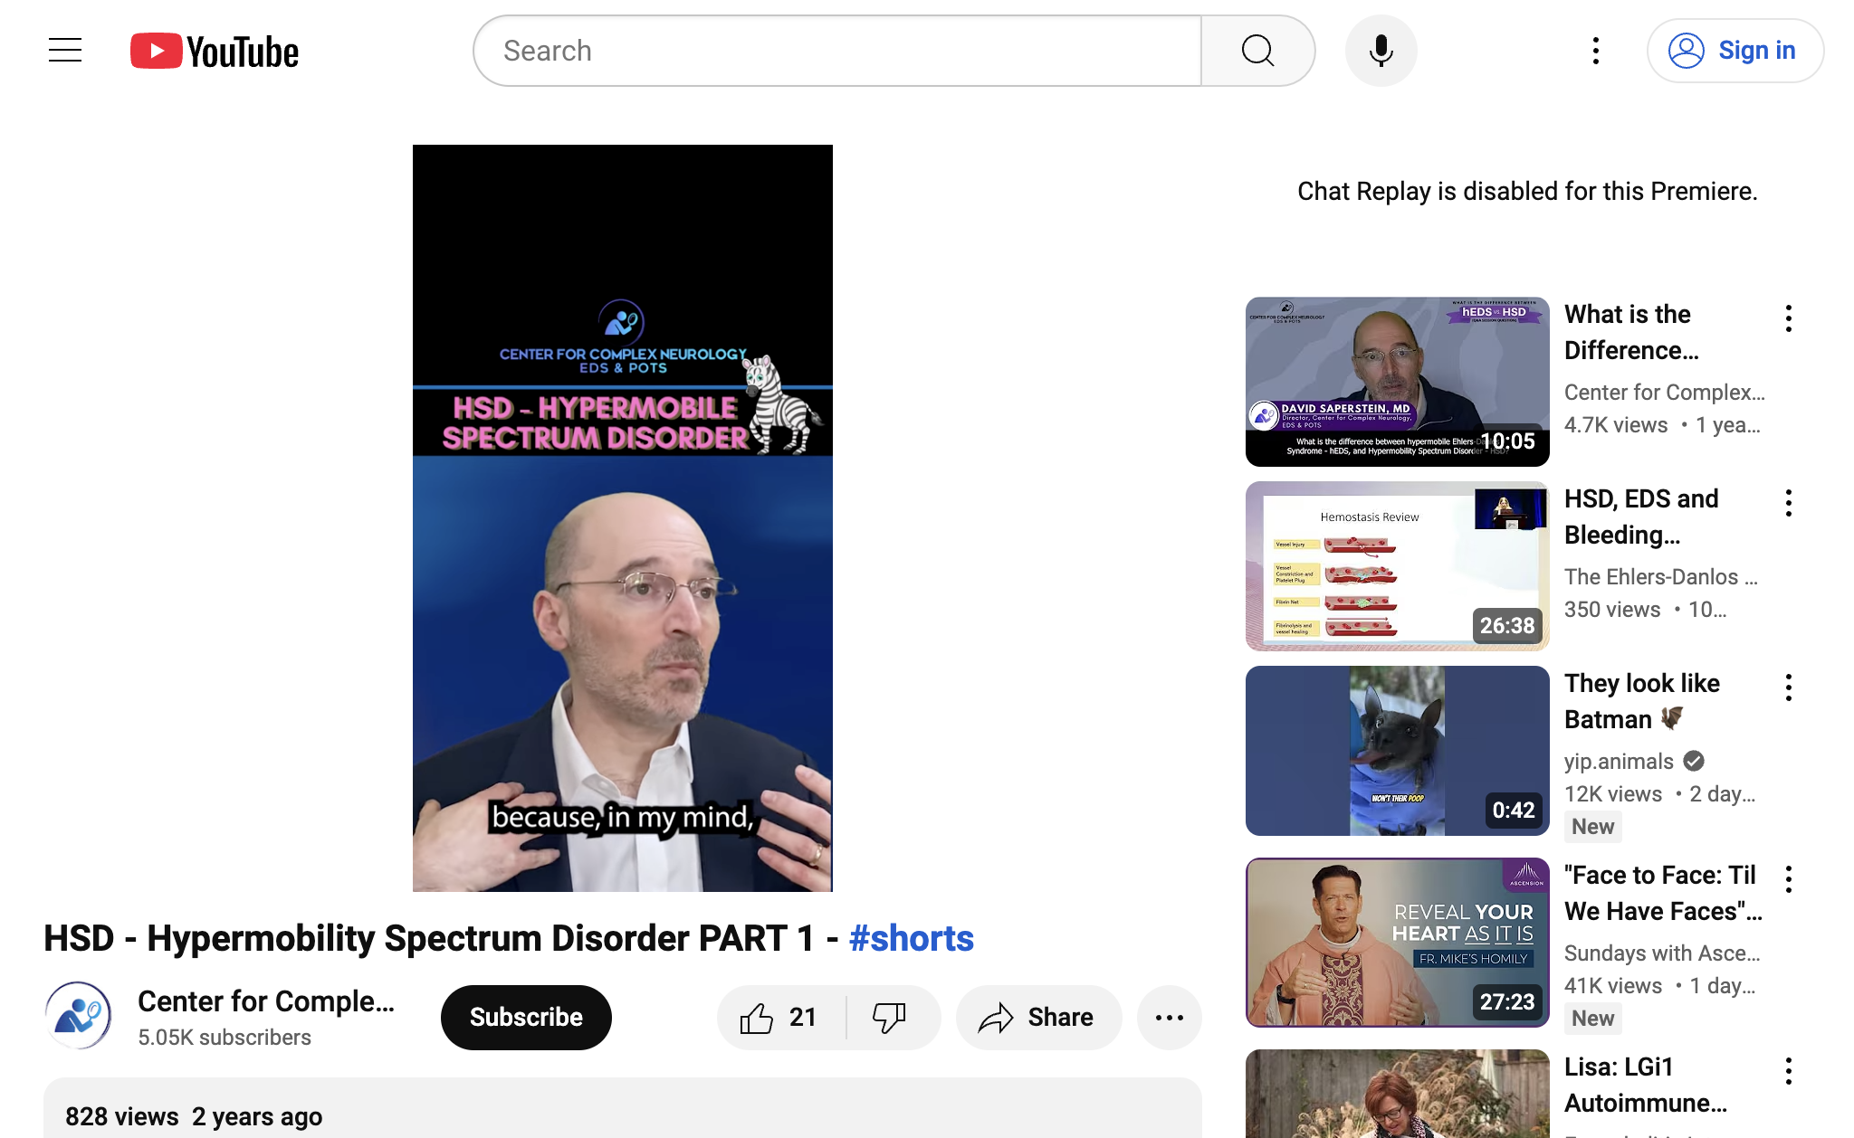This screenshot has height=1138, width=1854.
Task: Click the magnifier search button
Action: pyautogui.click(x=1257, y=51)
